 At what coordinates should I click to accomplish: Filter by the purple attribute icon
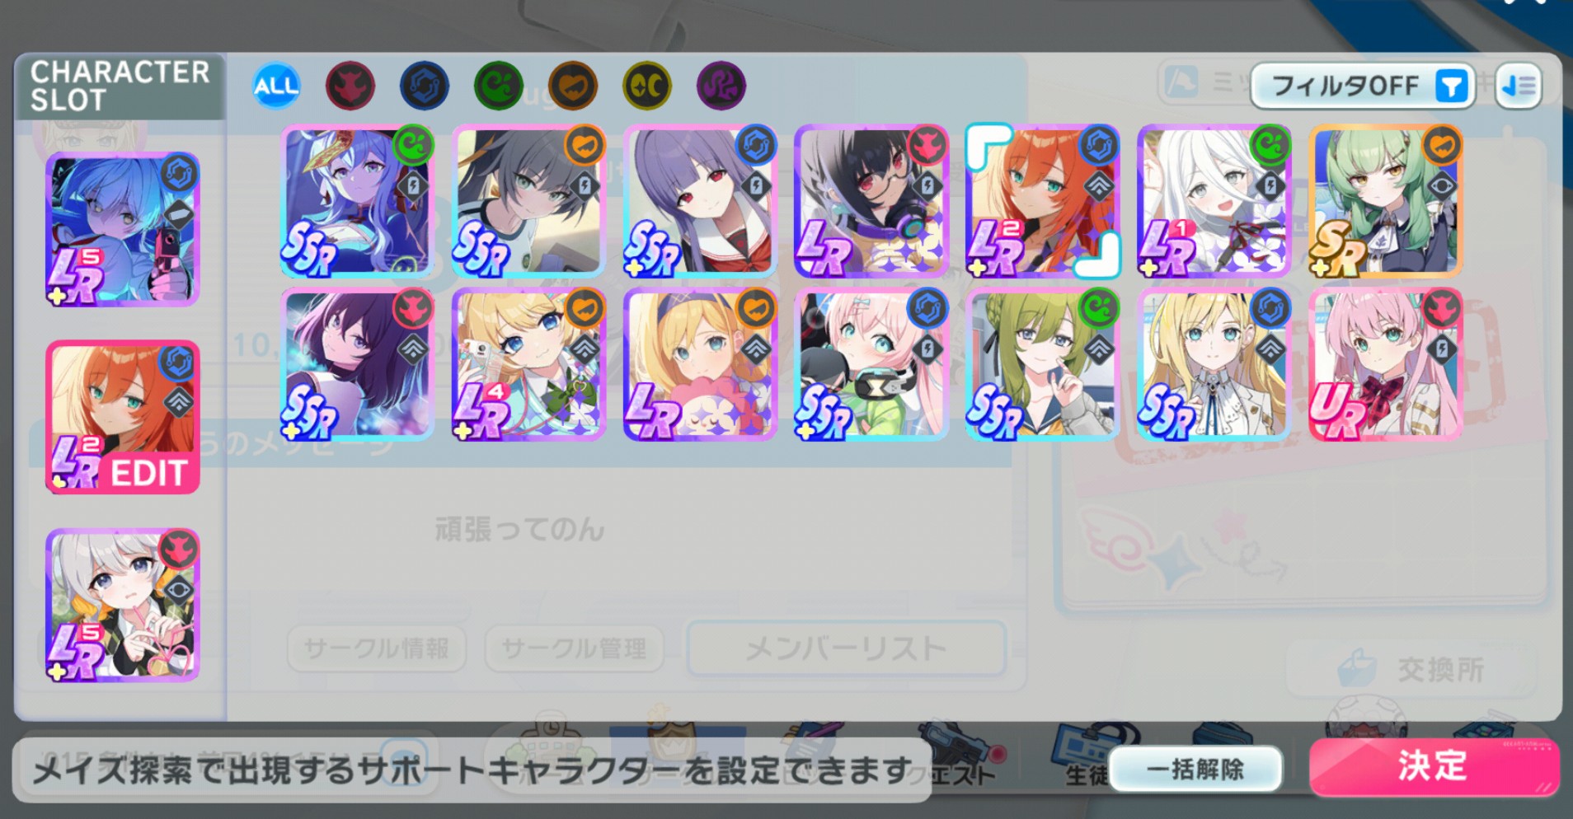721,85
